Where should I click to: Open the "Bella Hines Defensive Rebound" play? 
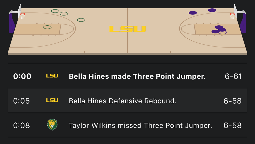click(x=123, y=101)
